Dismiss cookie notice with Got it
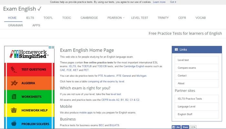Image resolution: width=226 pixels, height=129 pixels. coord(173,2)
